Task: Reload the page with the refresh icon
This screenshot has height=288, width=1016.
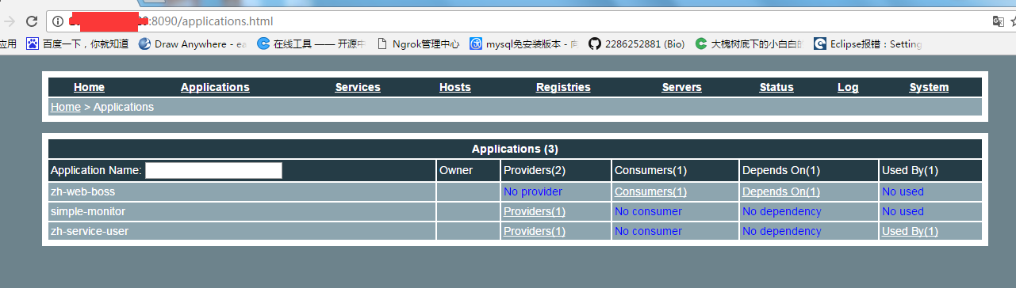Action: click(x=32, y=21)
